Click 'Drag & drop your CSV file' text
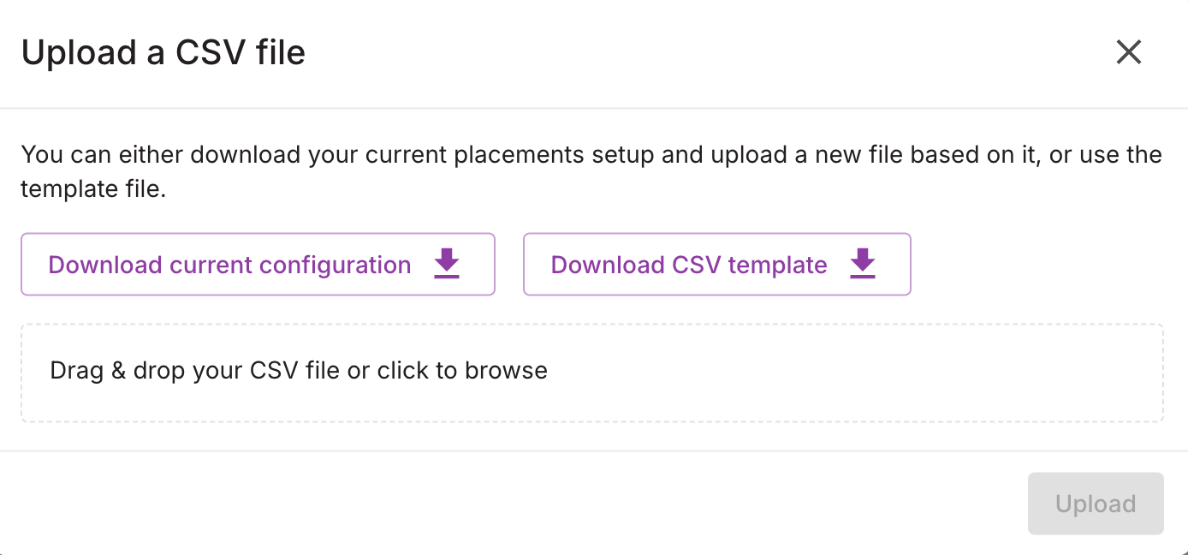This screenshot has height=555, width=1188. 299,370
